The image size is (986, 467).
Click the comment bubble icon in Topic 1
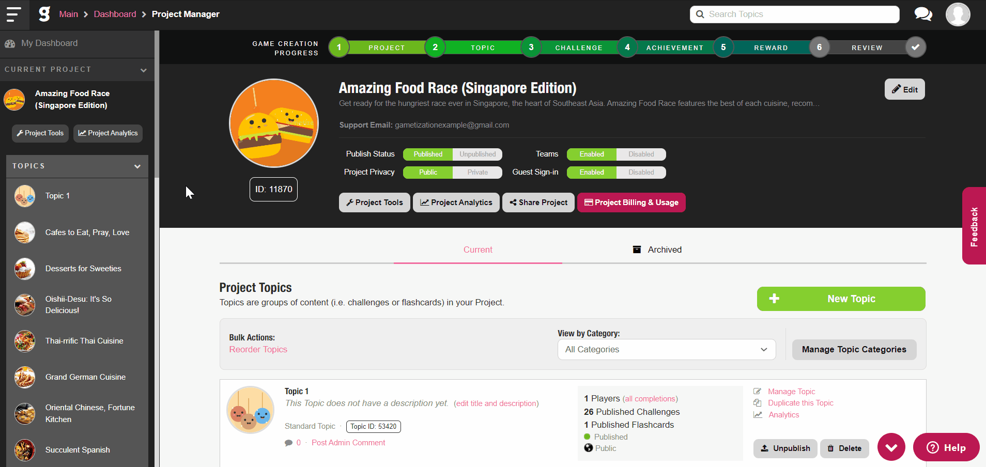(288, 443)
